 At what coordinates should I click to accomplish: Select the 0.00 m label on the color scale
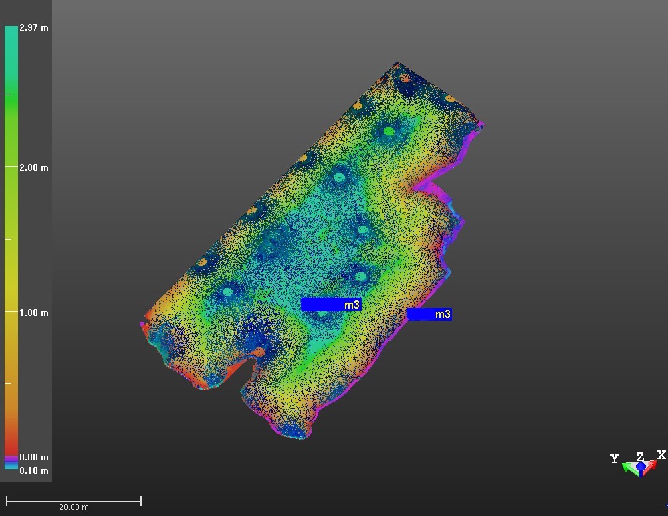pyautogui.click(x=34, y=458)
